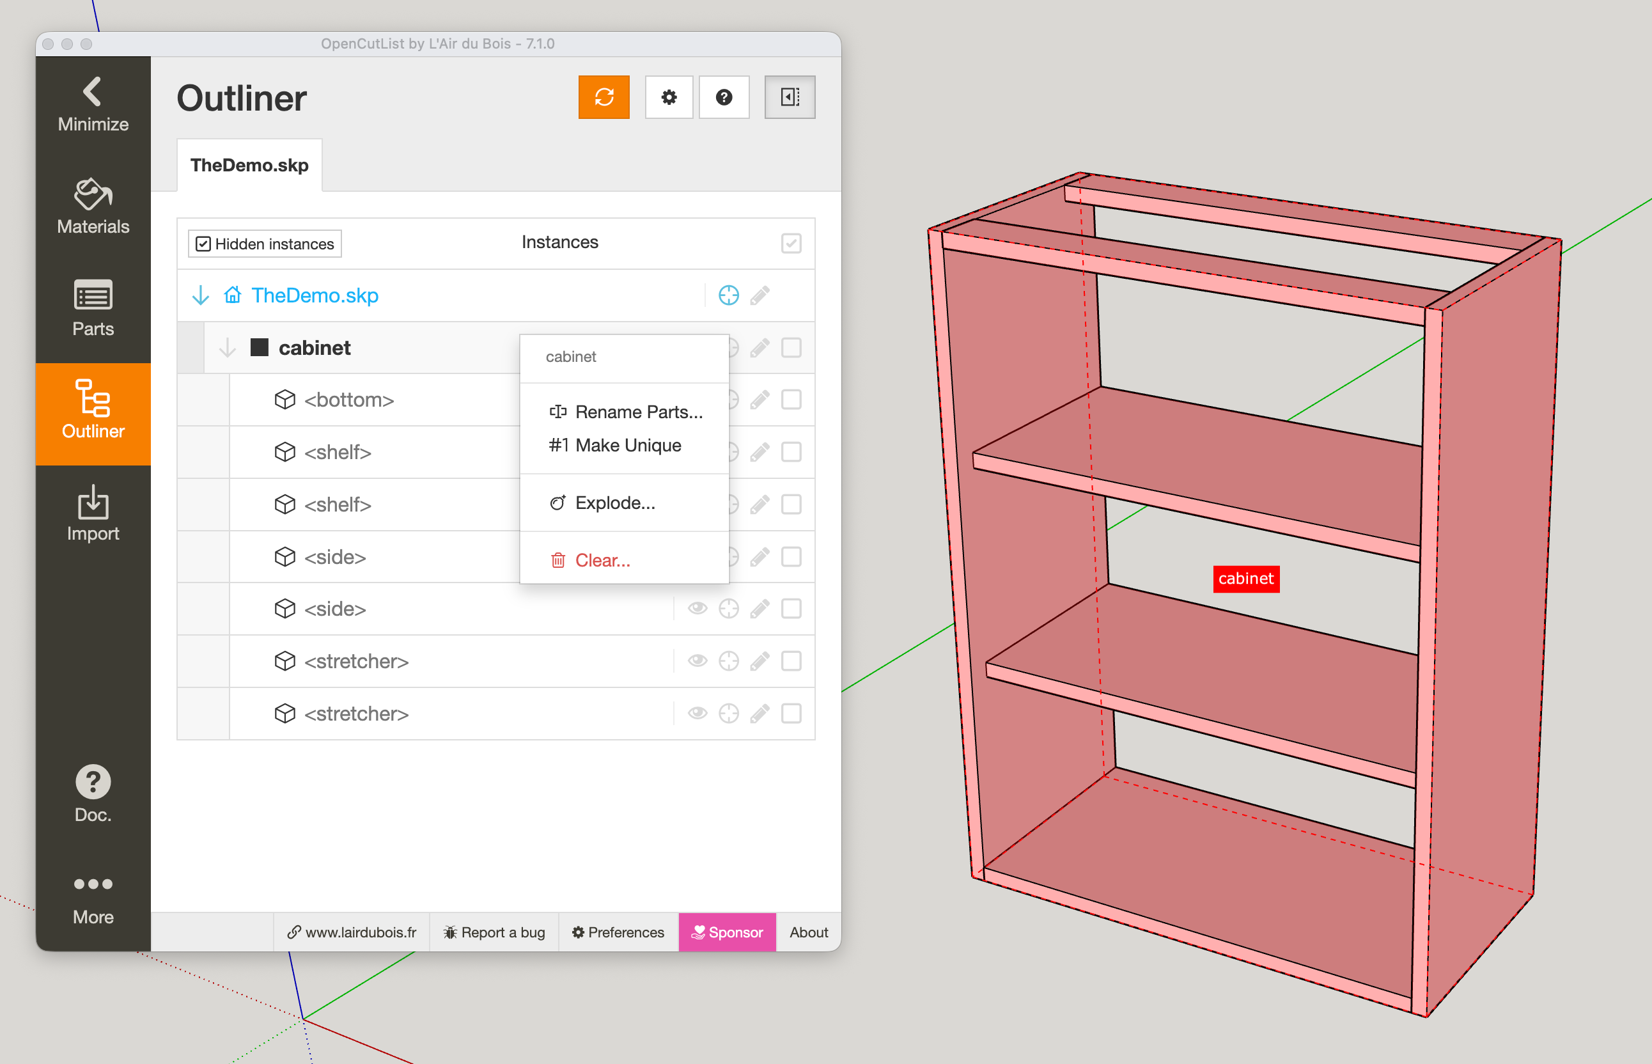This screenshot has width=1652, height=1064.
Task: Click target icon on TheDemo.skp row
Action: 728,295
